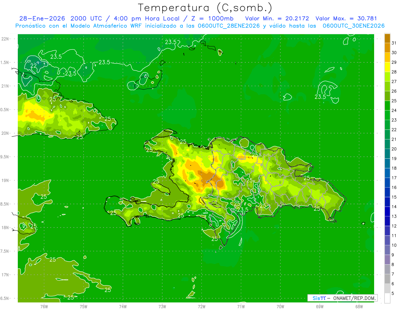
Task: Click the color bar swatch between 29 and 30
Action: [387, 57]
